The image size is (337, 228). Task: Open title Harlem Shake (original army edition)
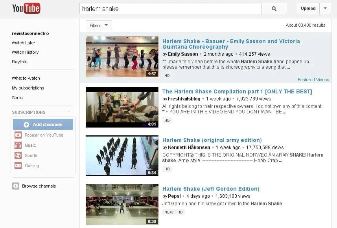212,140
